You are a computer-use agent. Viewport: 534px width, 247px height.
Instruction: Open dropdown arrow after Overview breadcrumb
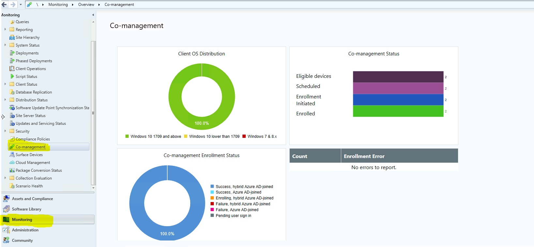tap(99, 5)
